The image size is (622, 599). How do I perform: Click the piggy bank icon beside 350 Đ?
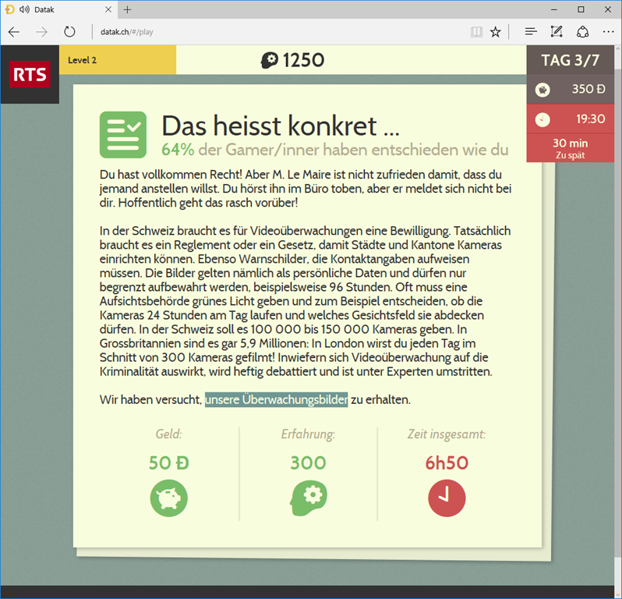(542, 90)
